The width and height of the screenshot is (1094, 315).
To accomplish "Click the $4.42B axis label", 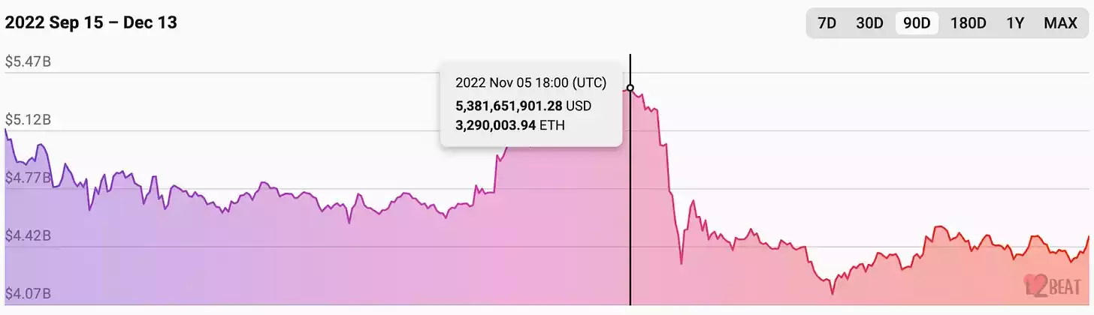I will point(28,235).
